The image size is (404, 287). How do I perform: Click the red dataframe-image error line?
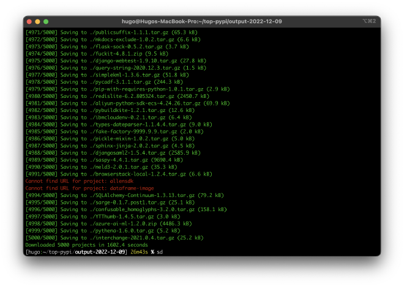(x=89, y=188)
